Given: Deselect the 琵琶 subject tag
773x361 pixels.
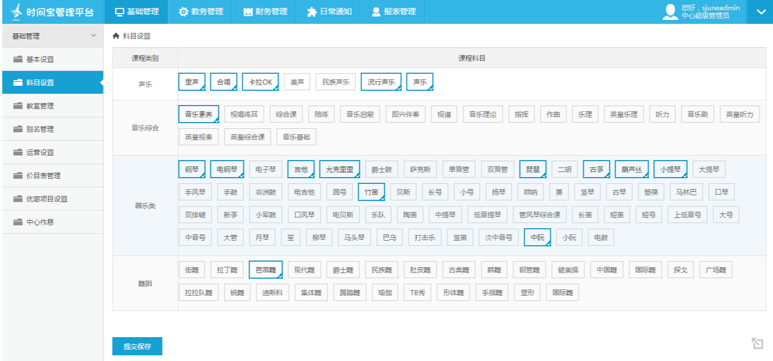Looking at the screenshot, I should click(533, 169).
